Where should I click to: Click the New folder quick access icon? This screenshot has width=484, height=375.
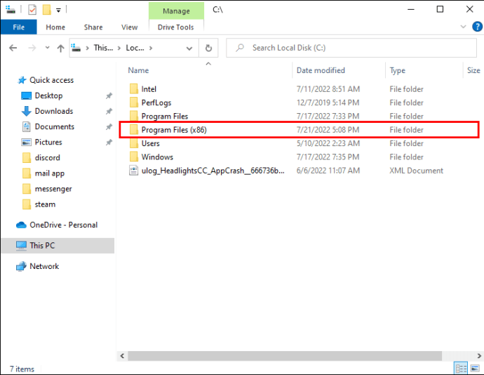pyautogui.click(x=46, y=10)
